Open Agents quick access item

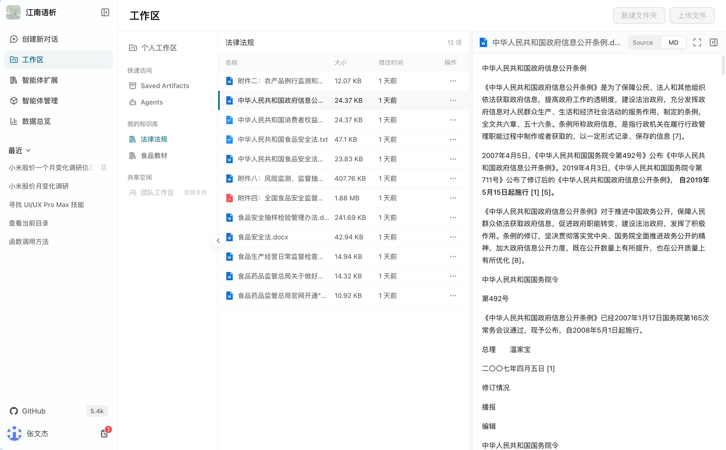[146, 102]
